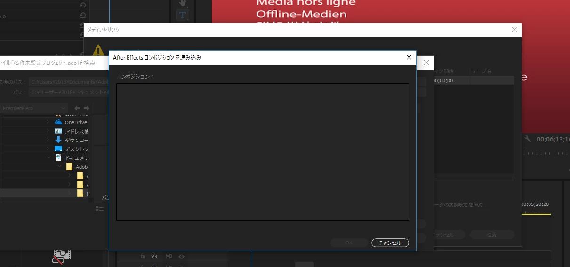Reset the parameter in the 0.0 value row
Image resolution: width=570 pixels, height=267 pixels.
tap(83, 16)
